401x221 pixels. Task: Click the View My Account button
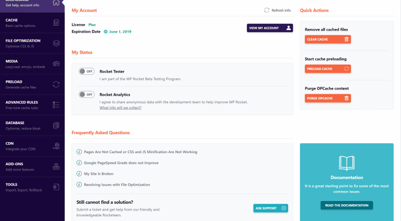click(270, 28)
